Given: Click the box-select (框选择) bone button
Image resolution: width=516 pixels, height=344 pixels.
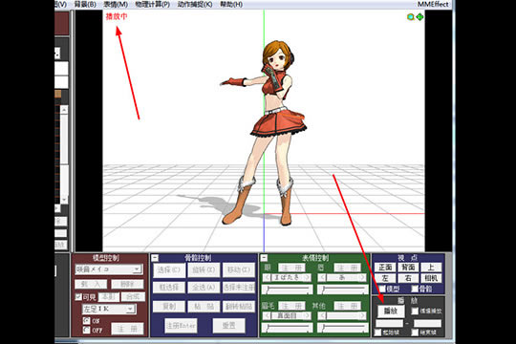Looking at the screenshot, I should click(169, 288).
